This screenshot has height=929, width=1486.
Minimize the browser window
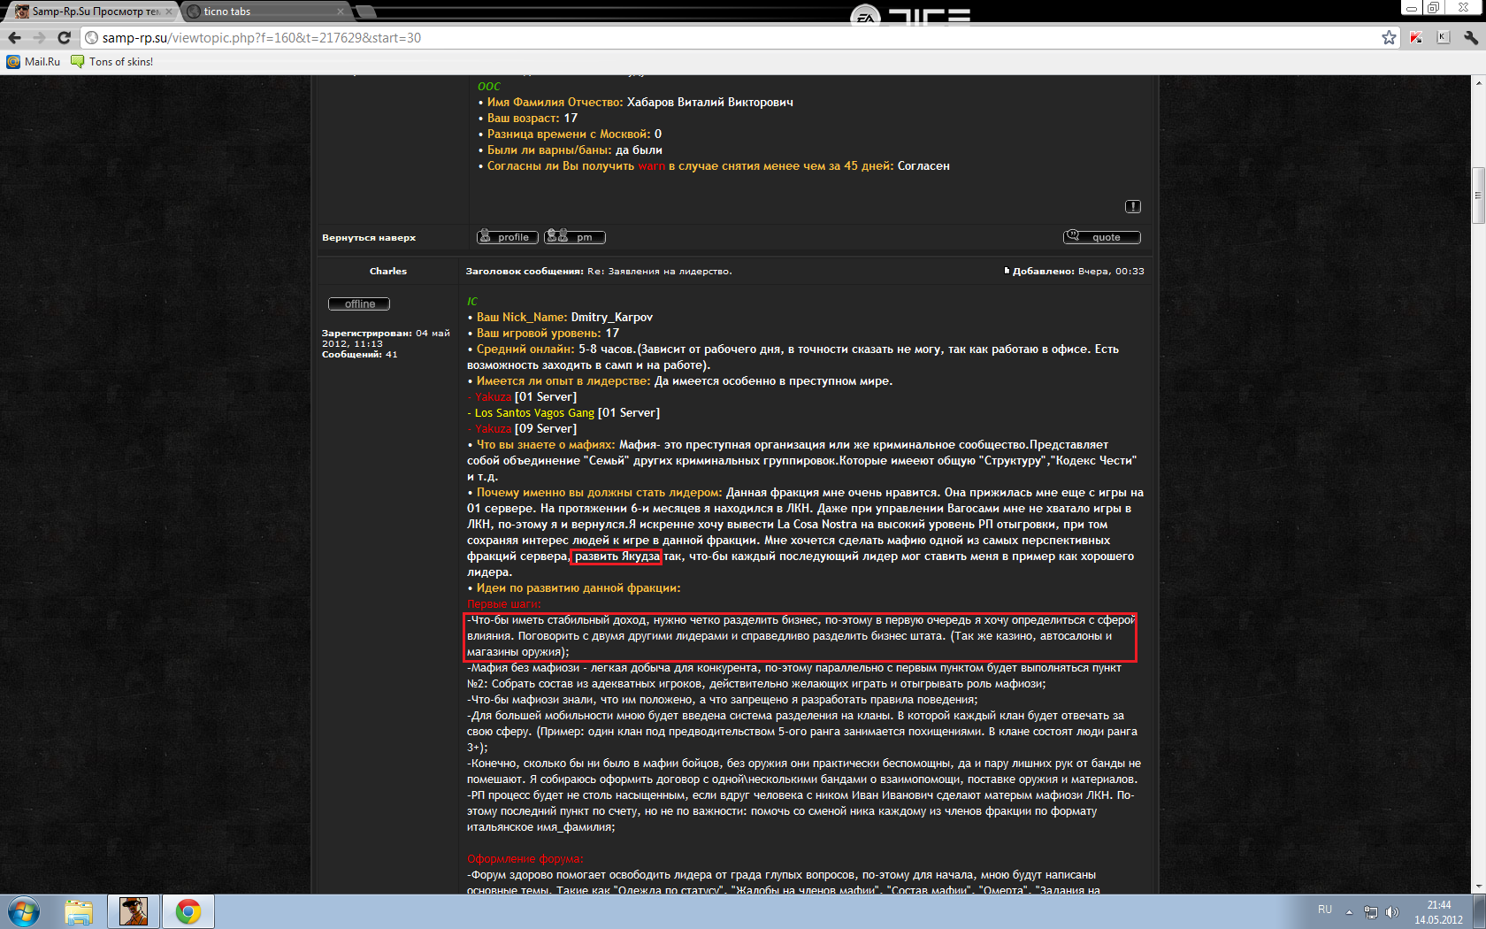point(1412,7)
